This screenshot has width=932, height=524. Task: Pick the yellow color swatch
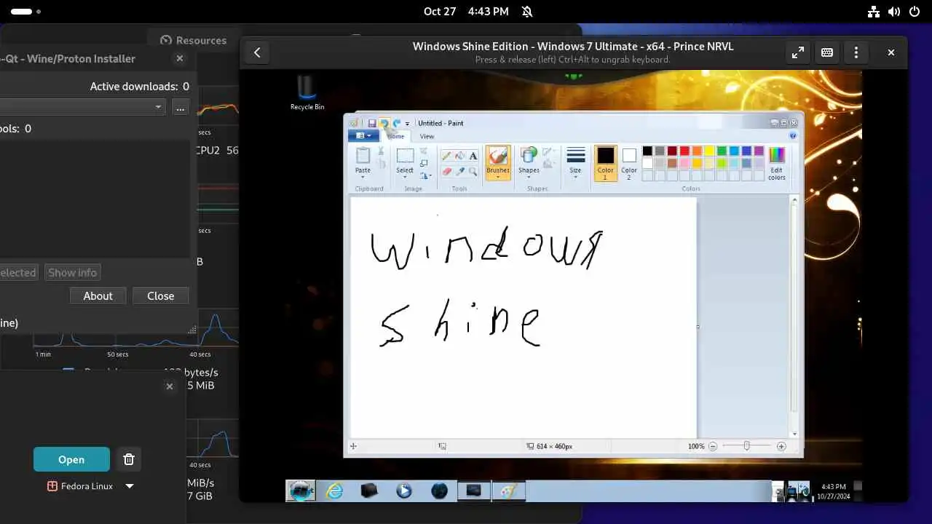pyautogui.click(x=709, y=151)
